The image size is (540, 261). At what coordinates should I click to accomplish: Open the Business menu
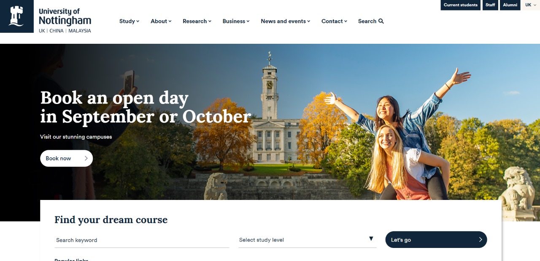pyautogui.click(x=236, y=21)
